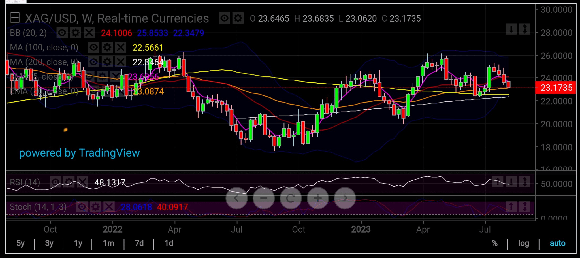Click the close value C 23.1735
This screenshot has width=580, height=258.
(x=401, y=19)
